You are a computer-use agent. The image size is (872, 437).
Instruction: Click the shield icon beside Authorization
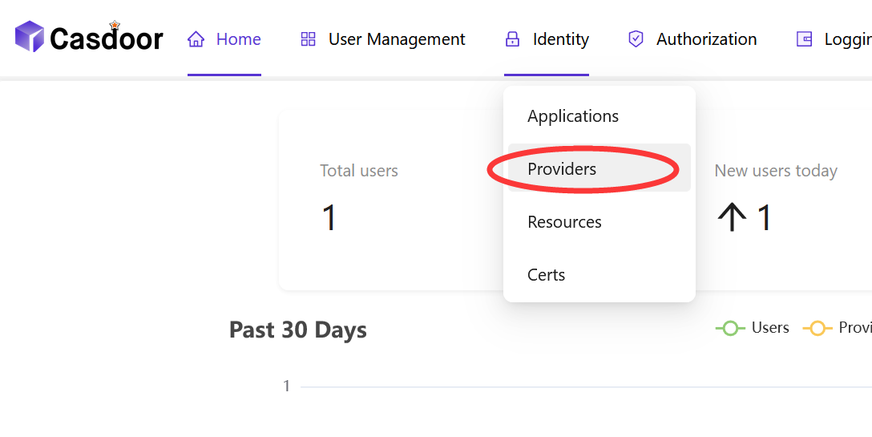[x=636, y=39]
